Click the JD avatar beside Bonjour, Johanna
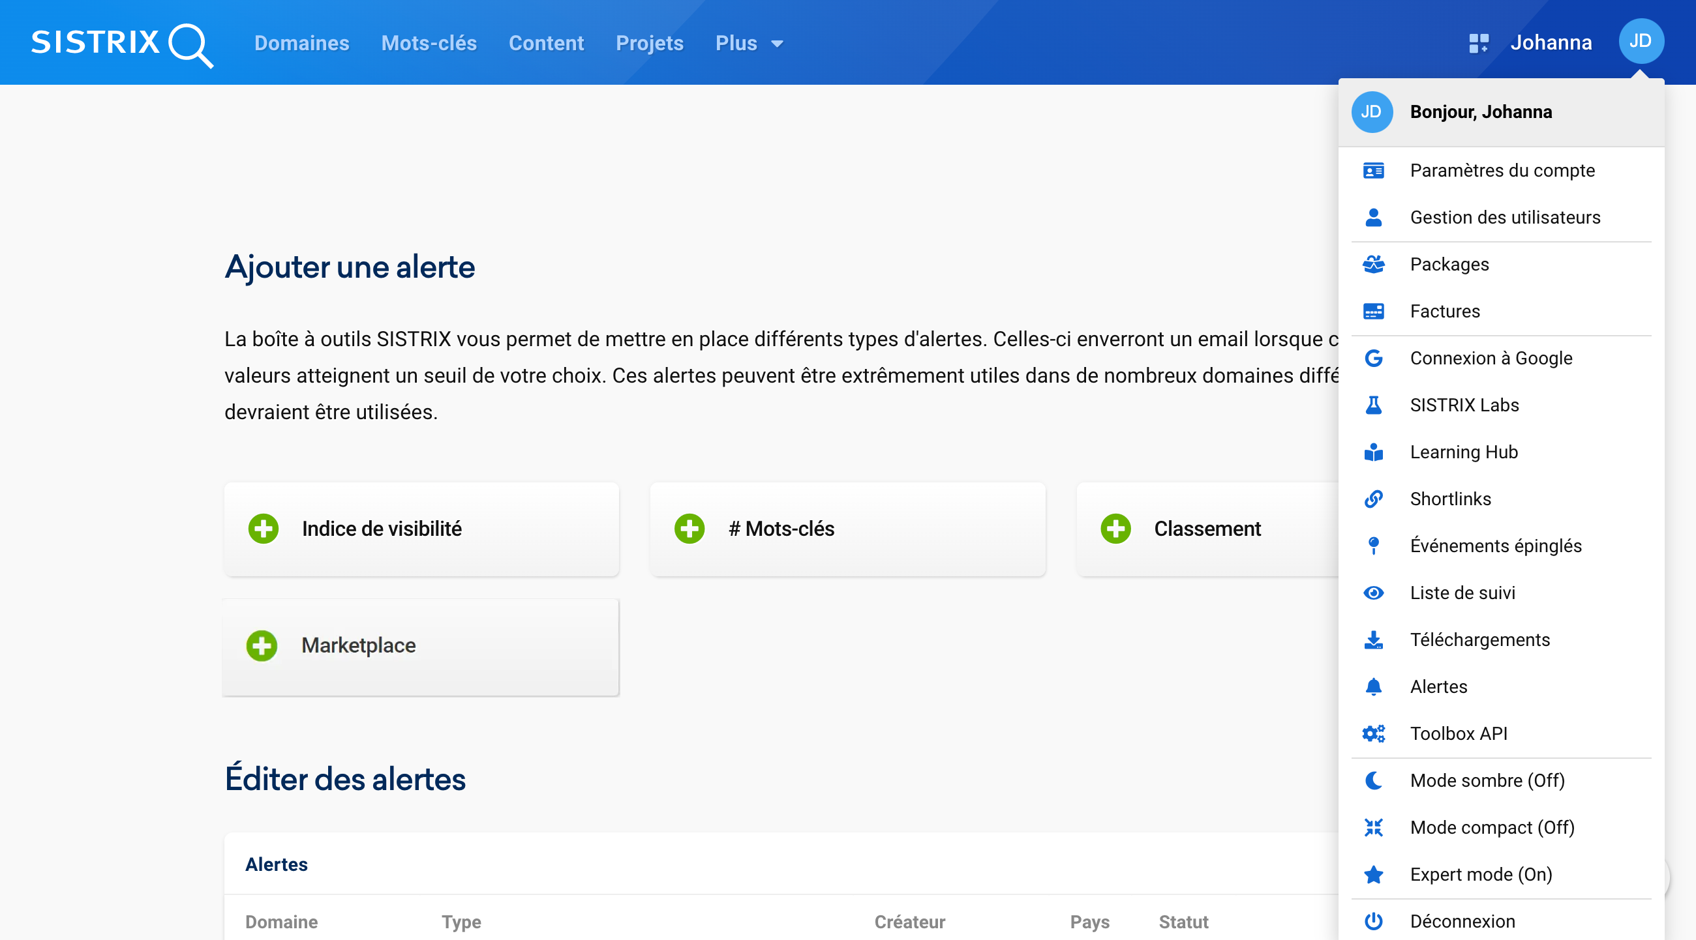 1372,112
